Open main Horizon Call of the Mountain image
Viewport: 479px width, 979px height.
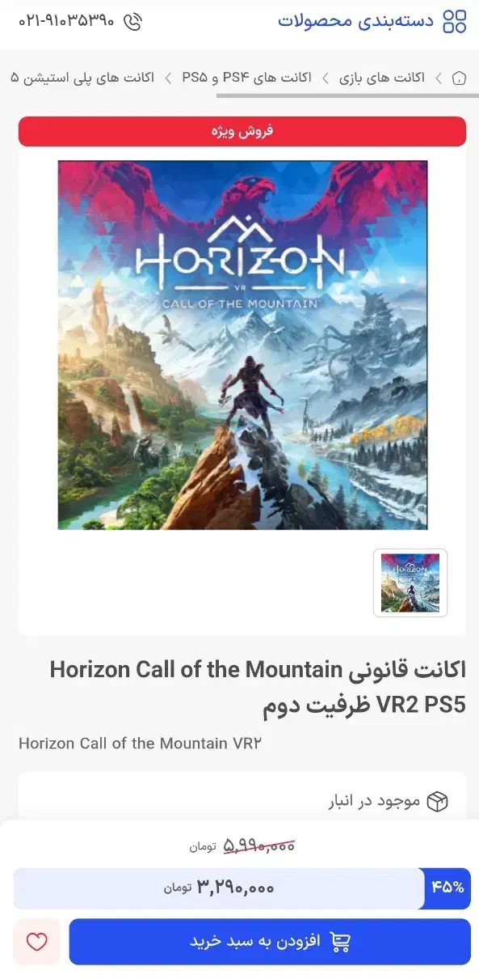[242, 345]
